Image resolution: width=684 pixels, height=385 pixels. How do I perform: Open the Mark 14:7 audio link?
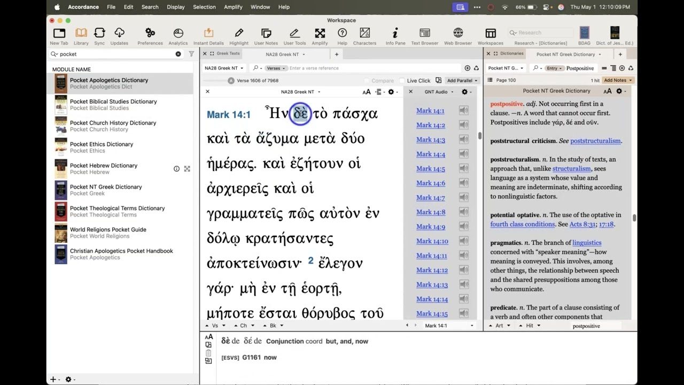(x=431, y=198)
